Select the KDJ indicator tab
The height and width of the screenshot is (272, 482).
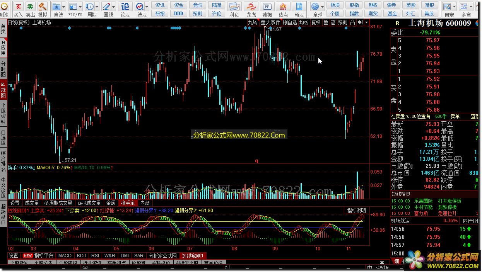[81, 256]
